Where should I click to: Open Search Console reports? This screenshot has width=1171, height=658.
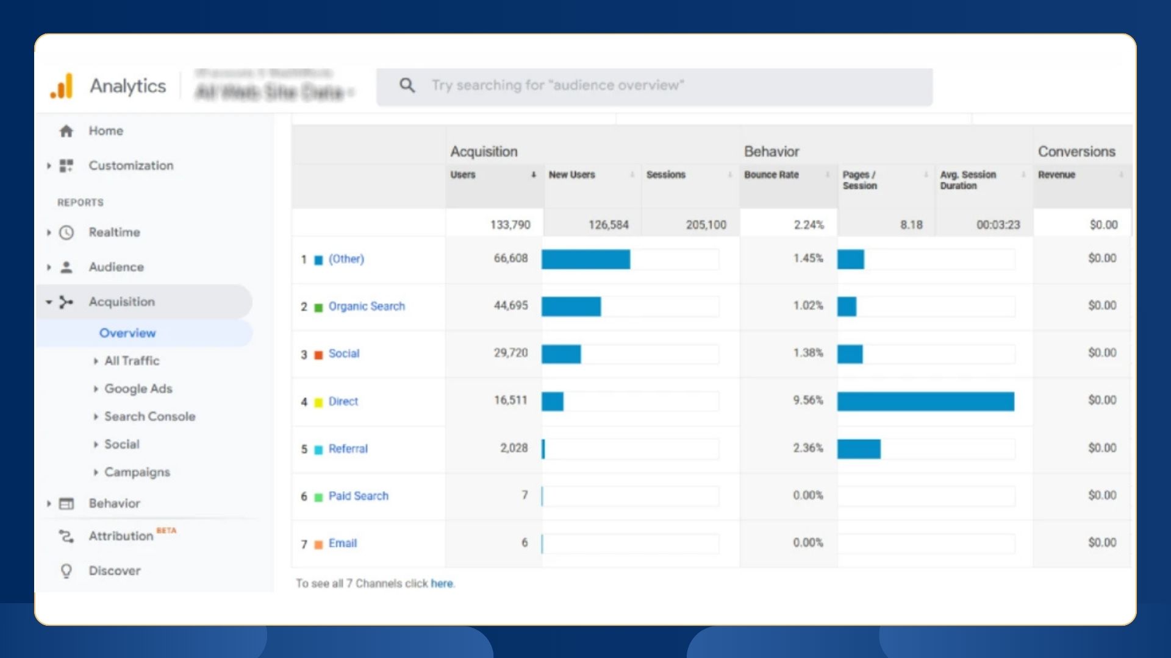point(150,417)
